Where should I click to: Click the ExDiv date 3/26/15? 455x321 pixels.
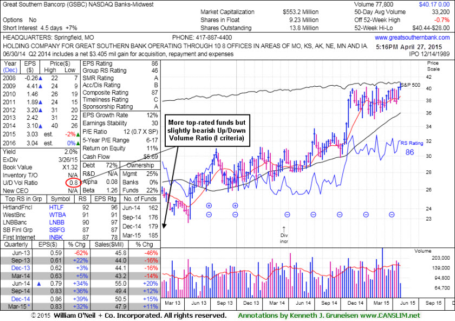pos(68,160)
